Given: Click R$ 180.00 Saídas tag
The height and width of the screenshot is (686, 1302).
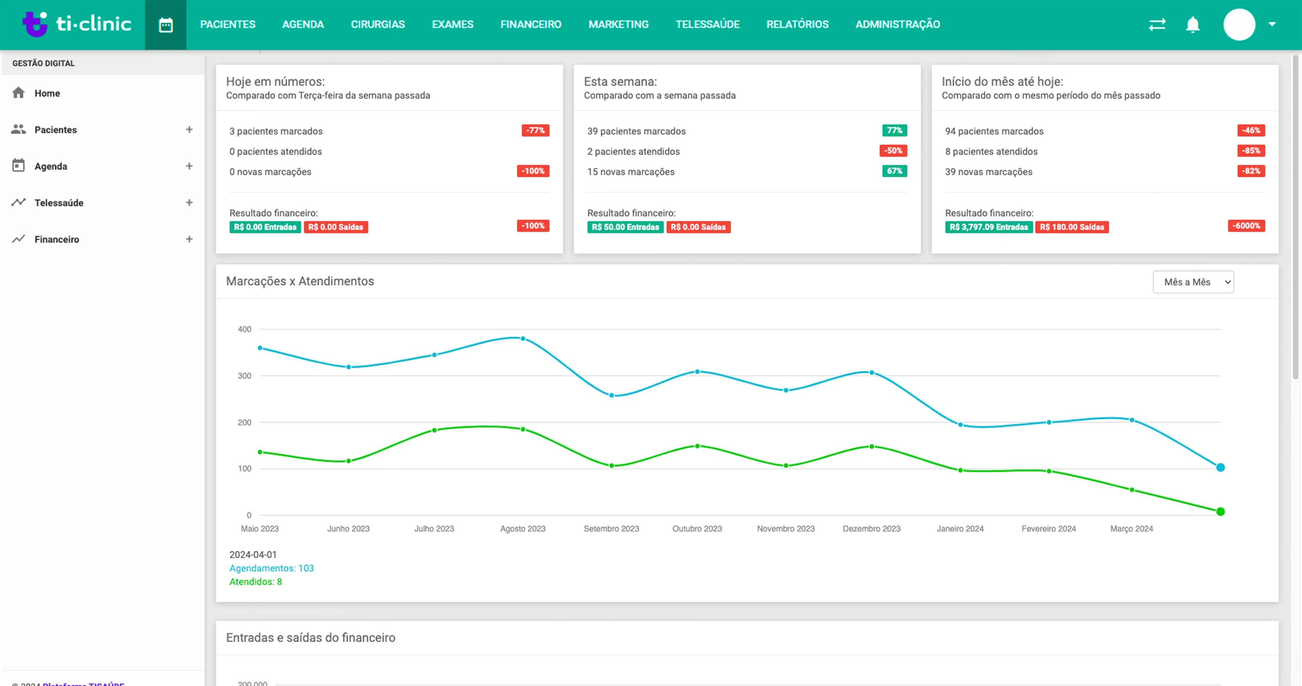Looking at the screenshot, I should (x=1072, y=227).
